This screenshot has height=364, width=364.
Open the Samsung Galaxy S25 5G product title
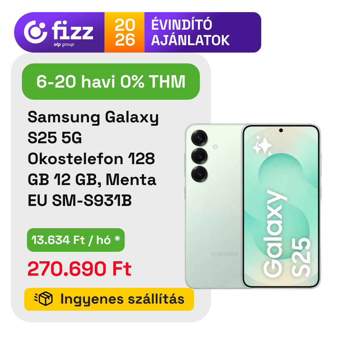pos(93,159)
